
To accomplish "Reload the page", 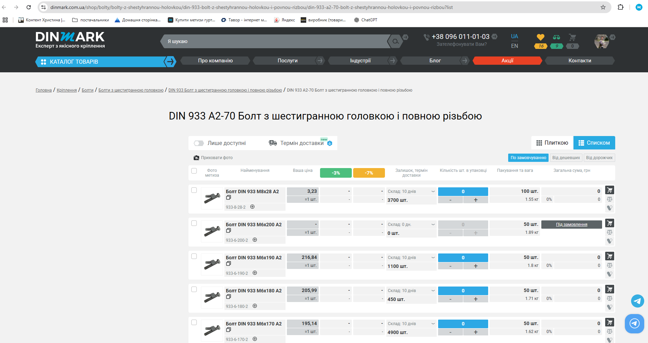I will [x=29, y=7].
